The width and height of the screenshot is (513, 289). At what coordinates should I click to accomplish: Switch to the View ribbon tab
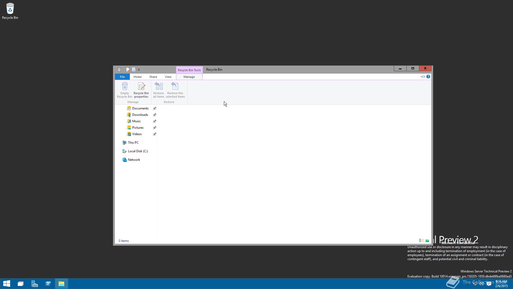168,77
